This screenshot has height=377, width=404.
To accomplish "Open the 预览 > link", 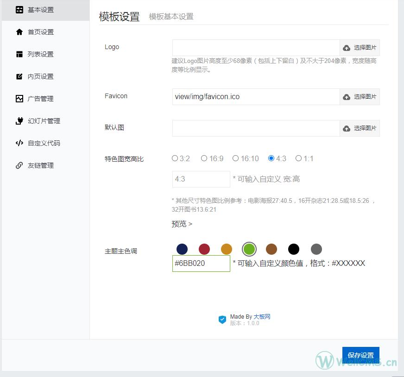I will 182,224.
